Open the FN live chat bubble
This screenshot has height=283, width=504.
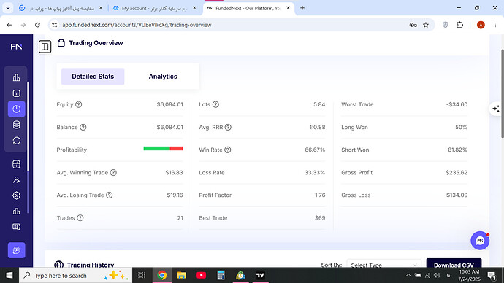(x=480, y=241)
